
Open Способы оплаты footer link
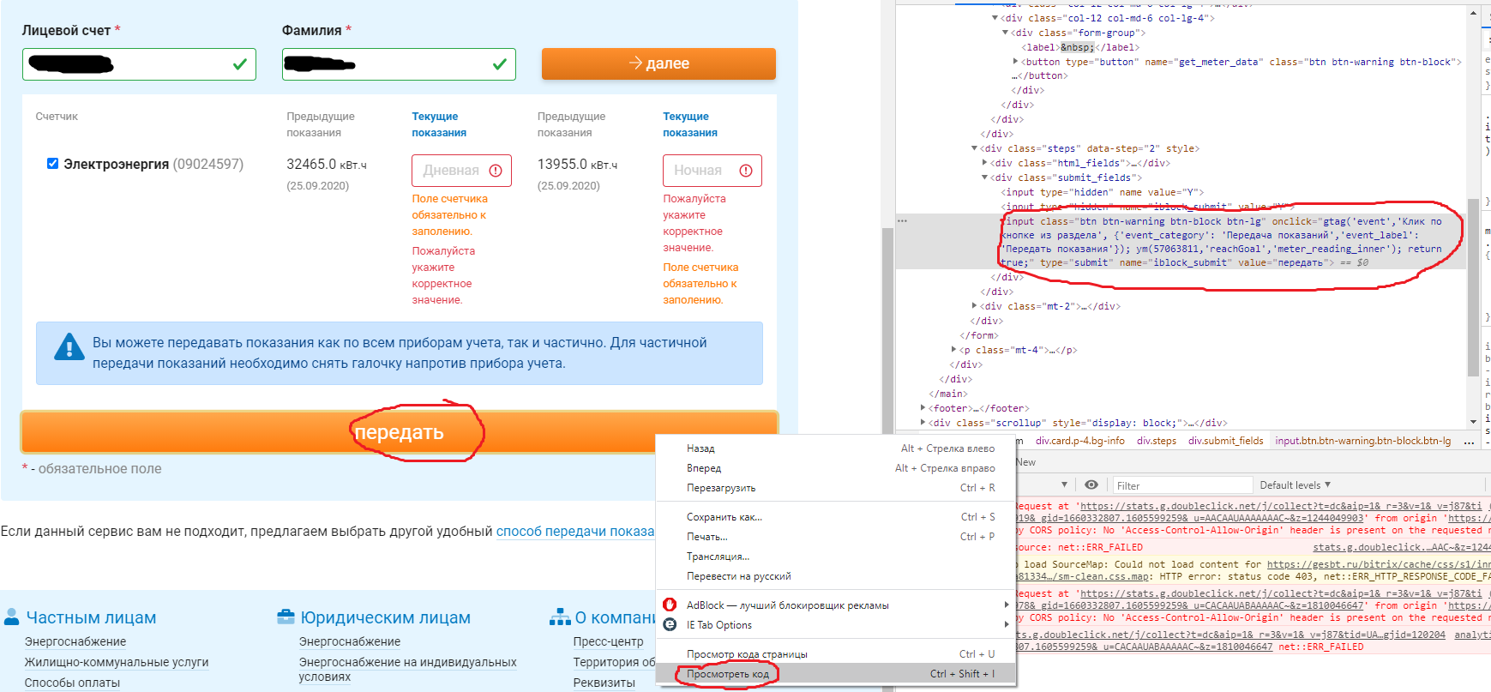72,683
